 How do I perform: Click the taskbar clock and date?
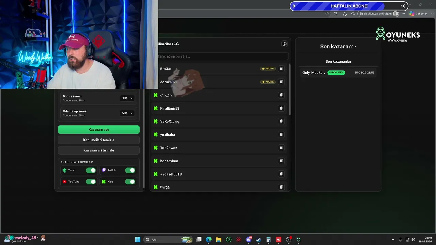pyautogui.click(x=425, y=240)
